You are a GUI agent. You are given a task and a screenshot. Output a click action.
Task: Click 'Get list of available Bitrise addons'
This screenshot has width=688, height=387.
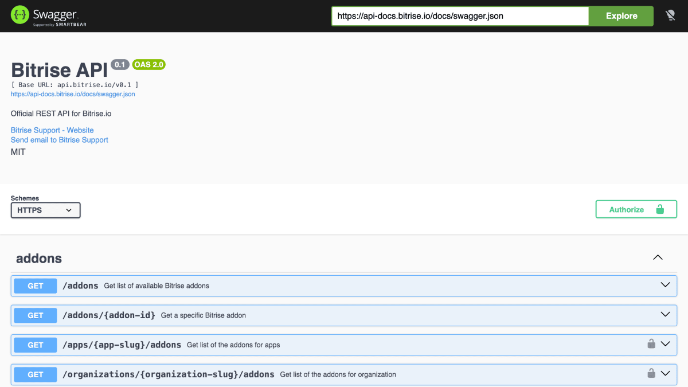(157, 286)
